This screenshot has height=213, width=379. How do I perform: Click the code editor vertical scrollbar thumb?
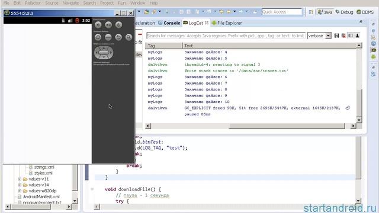tap(358, 157)
